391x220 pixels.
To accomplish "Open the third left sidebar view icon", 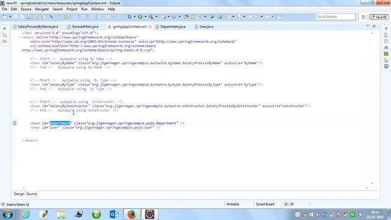I will [x=5, y=42].
